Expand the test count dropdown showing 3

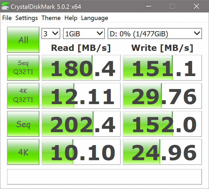[51, 33]
